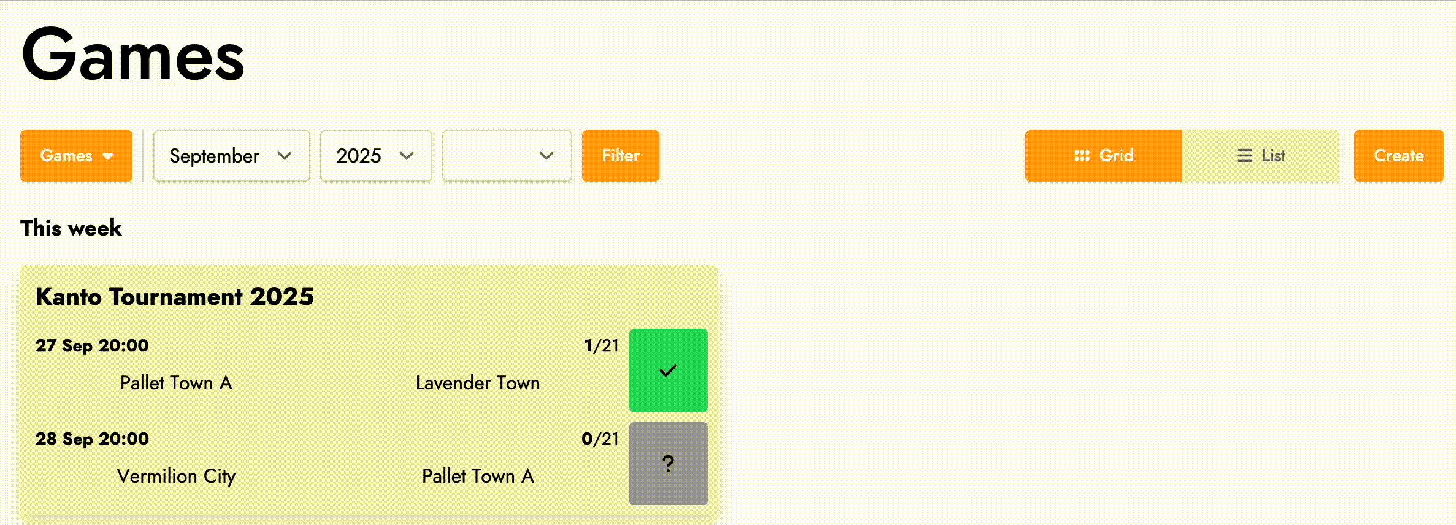
Task: Expand the empty filter dropdown
Action: coord(507,156)
